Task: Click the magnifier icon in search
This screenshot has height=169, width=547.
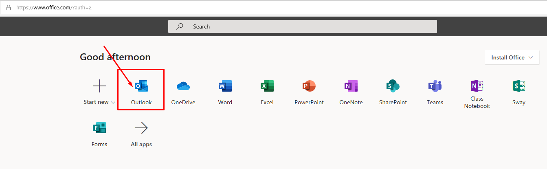Action: click(180, 26)
